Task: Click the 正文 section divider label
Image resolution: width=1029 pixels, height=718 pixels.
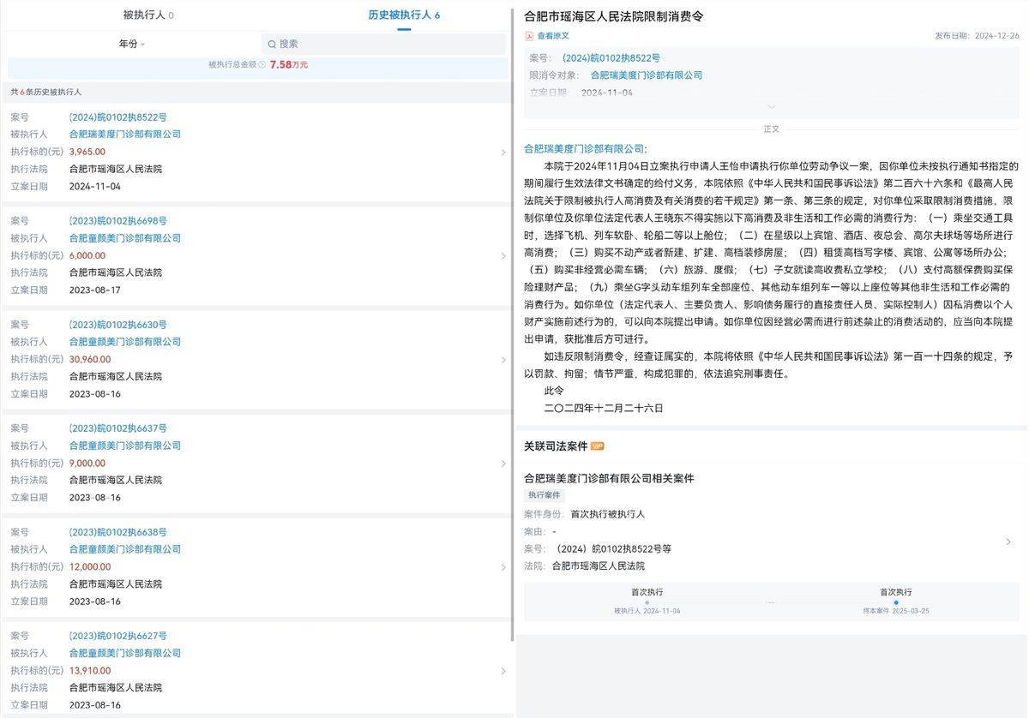Action: [x=771, y=129]
